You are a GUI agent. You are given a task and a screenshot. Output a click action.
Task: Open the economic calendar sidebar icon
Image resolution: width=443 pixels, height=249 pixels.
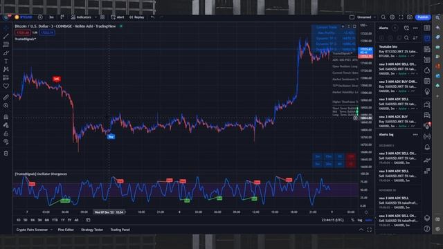[x=427, y=82]
